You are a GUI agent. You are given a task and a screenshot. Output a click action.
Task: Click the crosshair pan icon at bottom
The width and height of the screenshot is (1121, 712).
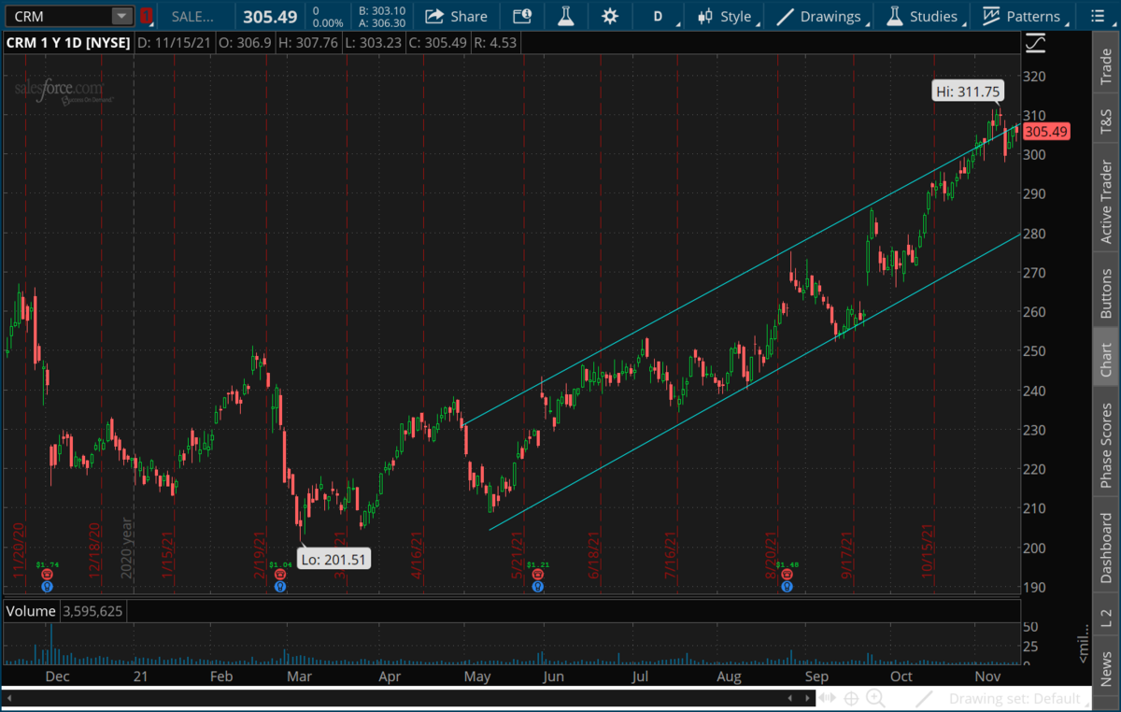[852, 698]
